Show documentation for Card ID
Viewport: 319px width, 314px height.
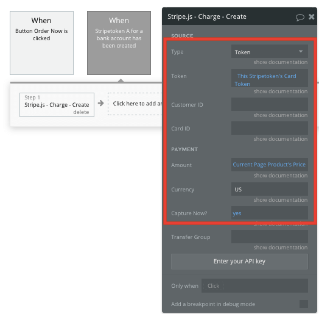tap(281, 139)
